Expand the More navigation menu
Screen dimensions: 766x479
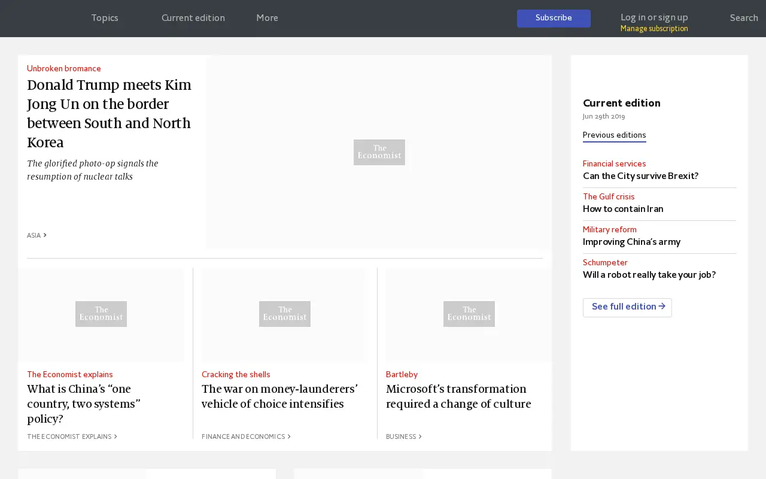coord(267,18)
